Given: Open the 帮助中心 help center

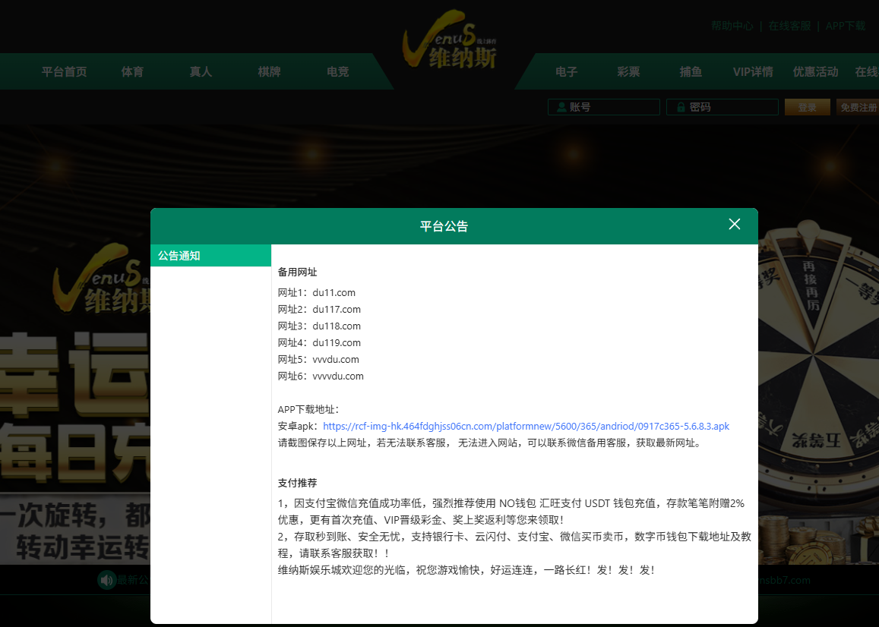Looking at the screenshot, I should [732, 25].
